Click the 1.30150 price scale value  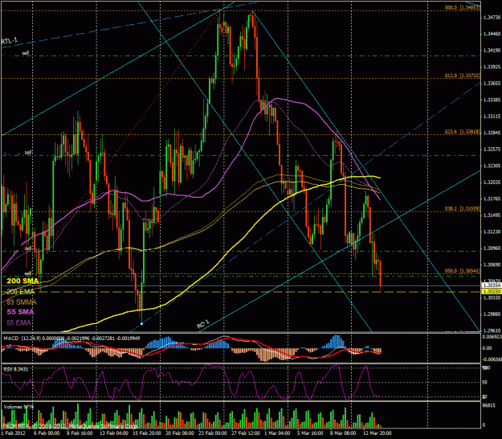pos(491,297)
